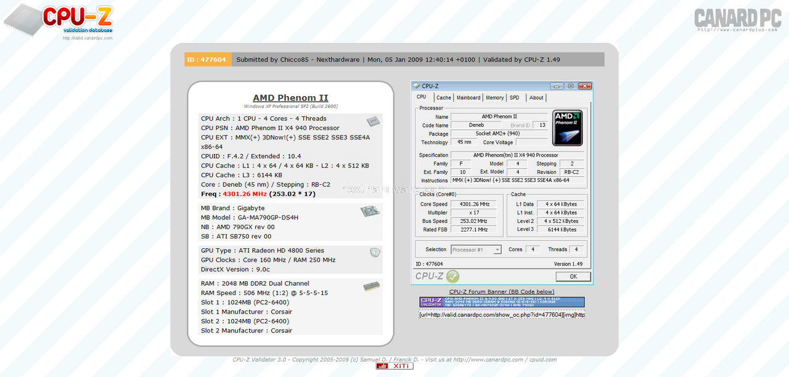
Task: Click the Level 2 cache value 4 x 512 KBytes
Action: (561, 221)
